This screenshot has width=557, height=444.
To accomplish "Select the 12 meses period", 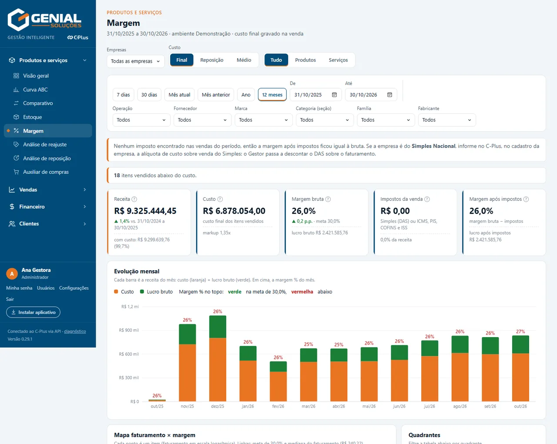I will pyautogui.click(x=272, y=95).
